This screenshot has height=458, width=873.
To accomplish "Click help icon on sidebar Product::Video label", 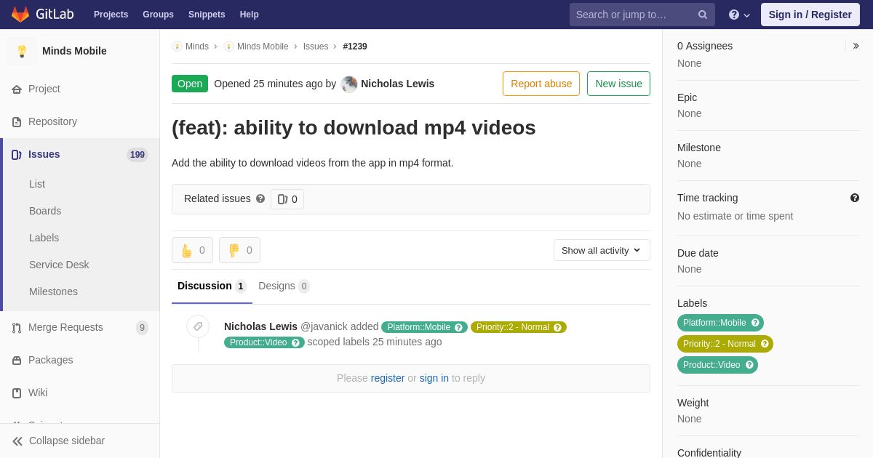I will tap(749, 365).
